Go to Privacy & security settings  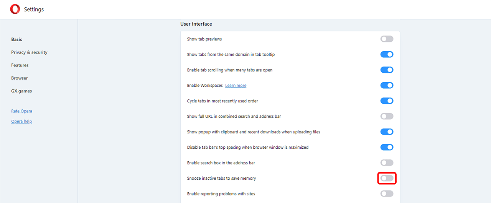click(29, 52)
